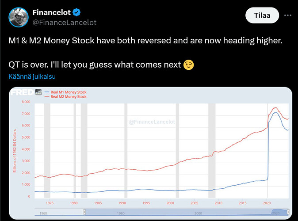Click the Financelot display name
Viewport: 298px width, 221px height.
[51, 12]
